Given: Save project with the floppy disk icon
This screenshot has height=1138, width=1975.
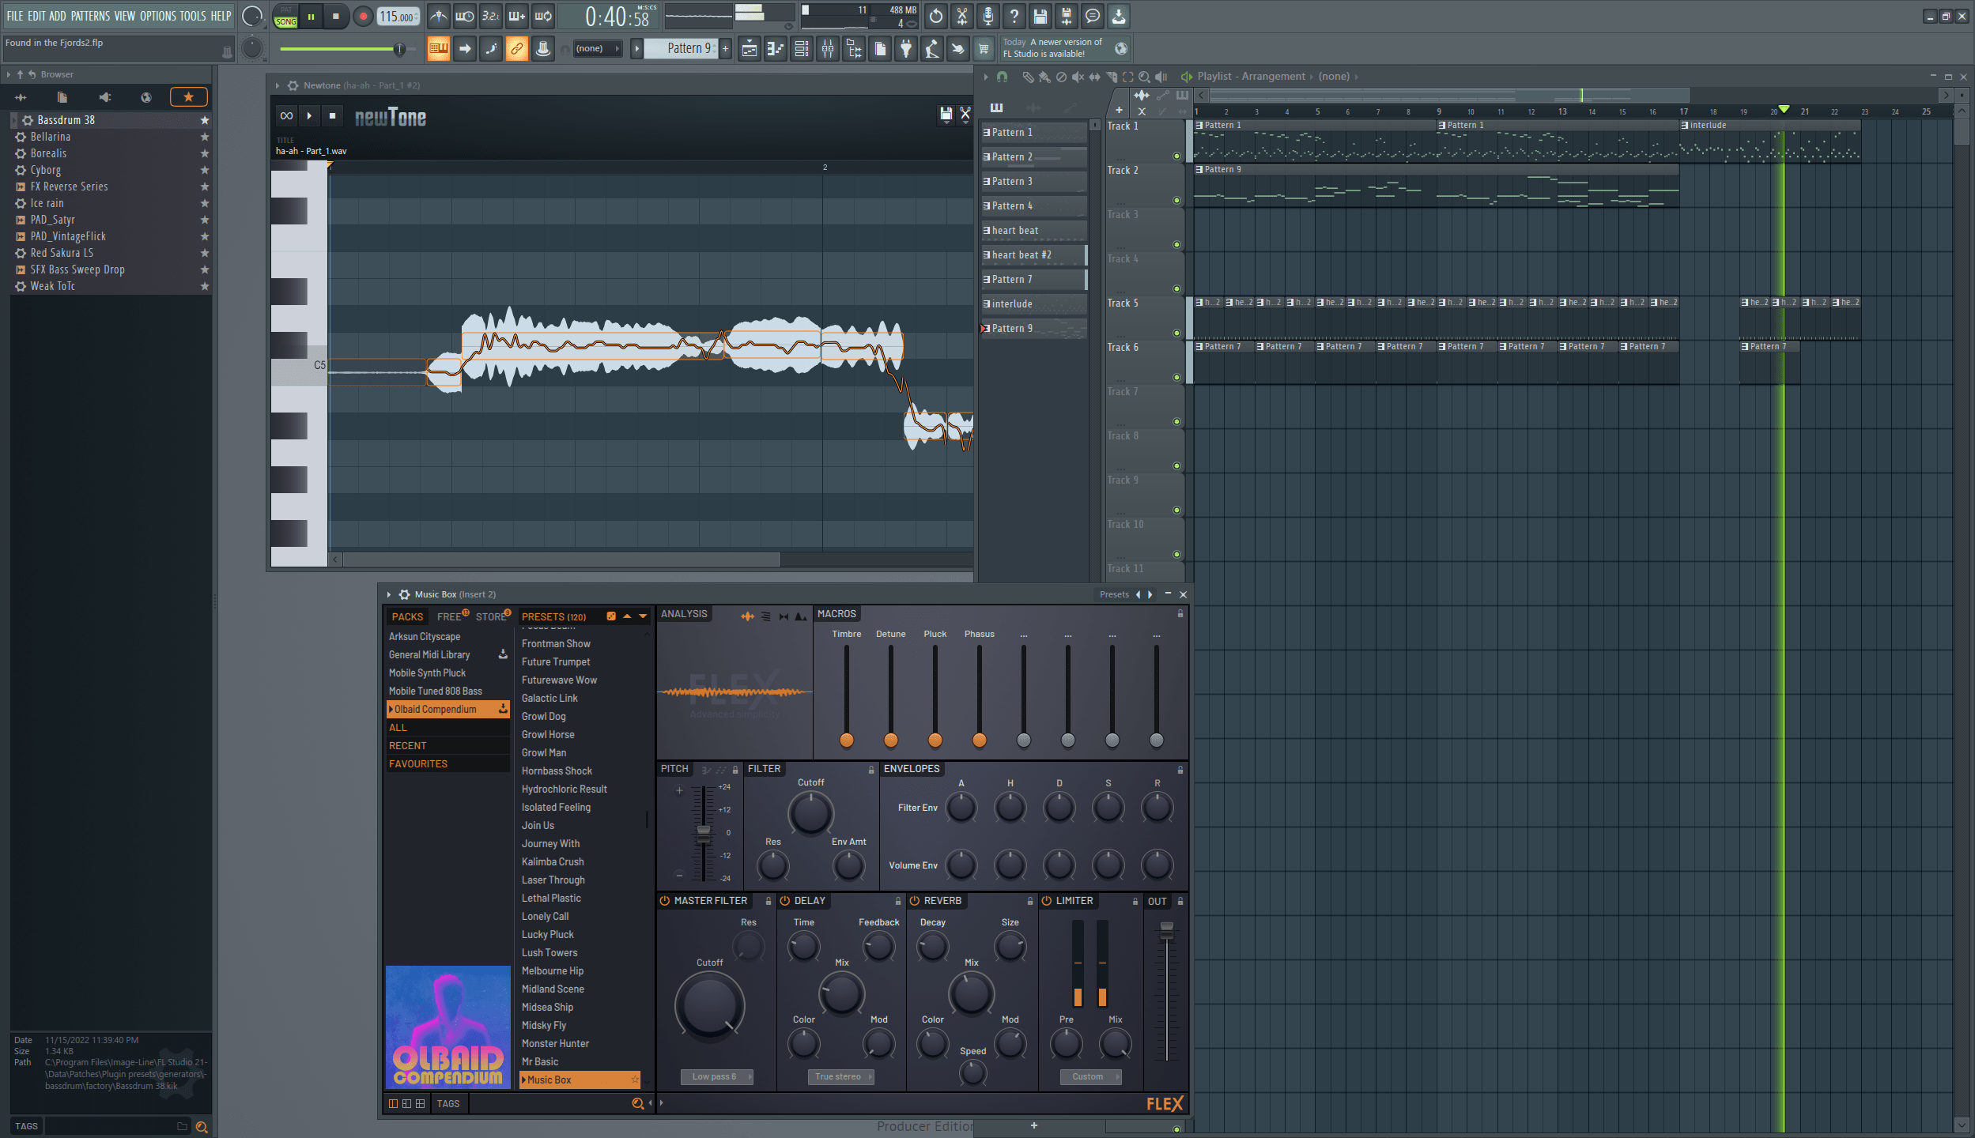Looking at the screenshot, I should click(1040, 16).
